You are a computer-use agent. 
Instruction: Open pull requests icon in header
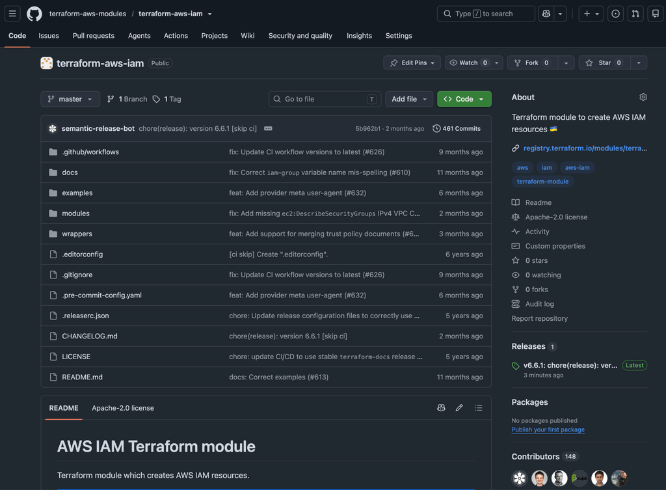coord(635,14)
